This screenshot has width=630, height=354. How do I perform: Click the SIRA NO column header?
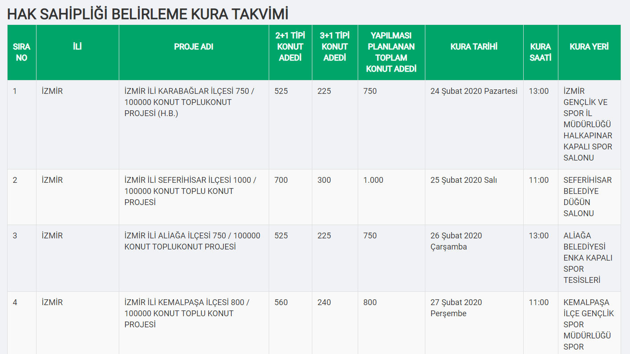[22, 52]
